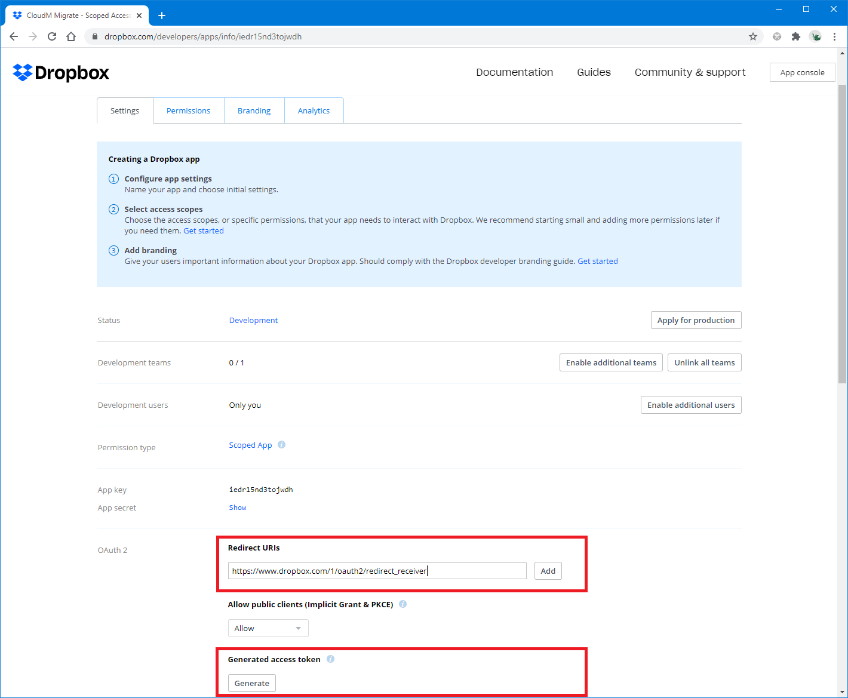Image resolution: width=848 pixels, height=698 pixels.
Task: Click the Scoped App link
Action: (250, 445)
